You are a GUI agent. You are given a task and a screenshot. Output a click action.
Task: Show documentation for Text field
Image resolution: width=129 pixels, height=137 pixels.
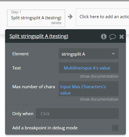[x=99, y=76]
